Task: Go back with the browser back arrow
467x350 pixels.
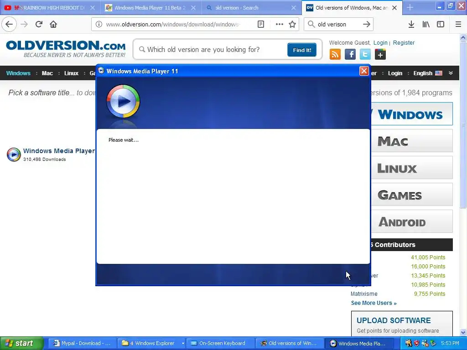Action: [9, 24]
